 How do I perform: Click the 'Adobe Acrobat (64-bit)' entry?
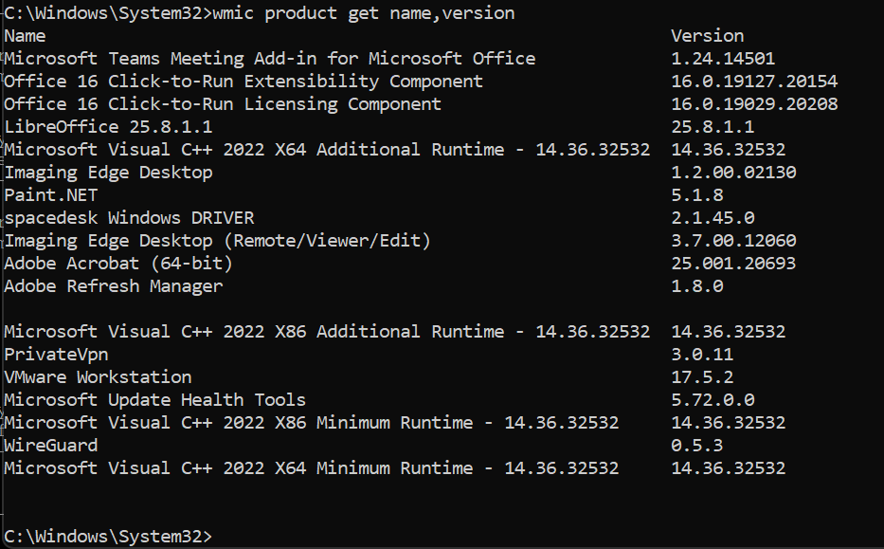[118, 264]
